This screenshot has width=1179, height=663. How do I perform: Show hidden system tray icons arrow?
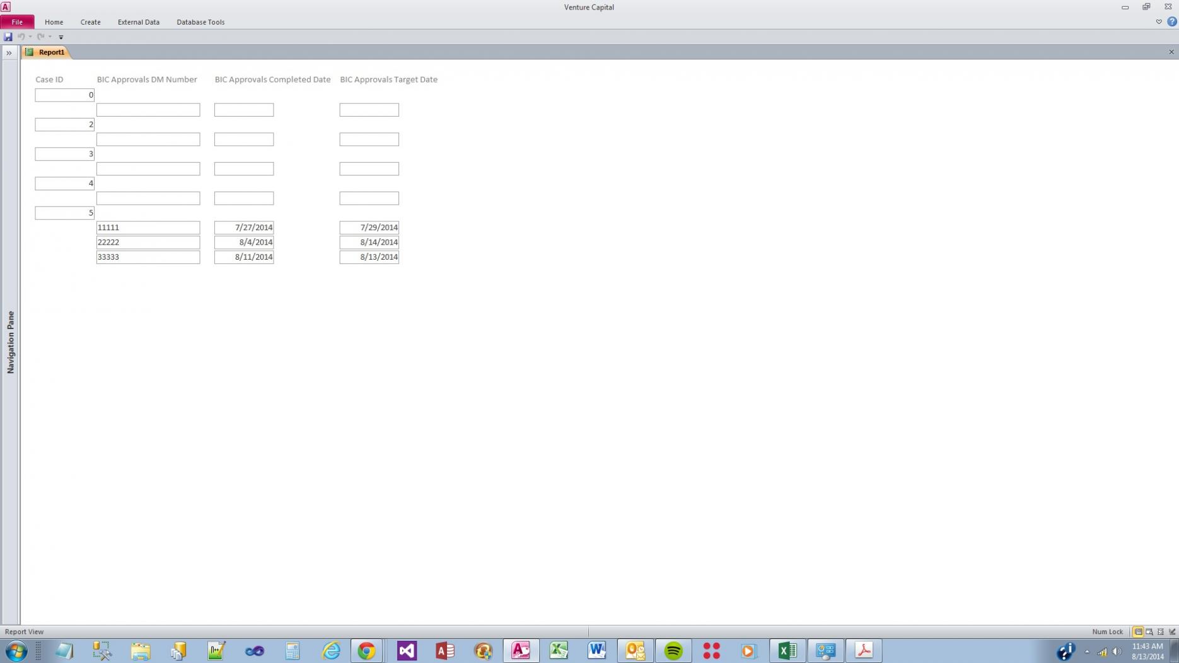(1087, 652)
